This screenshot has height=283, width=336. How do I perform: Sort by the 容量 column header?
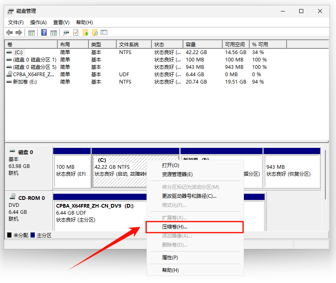click(203, 44)
